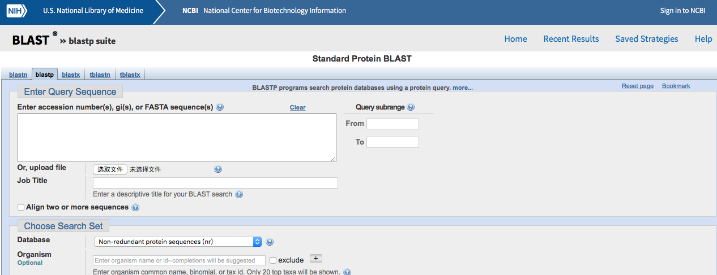
Task: Focus the Job Title input field
Action: 215,183
